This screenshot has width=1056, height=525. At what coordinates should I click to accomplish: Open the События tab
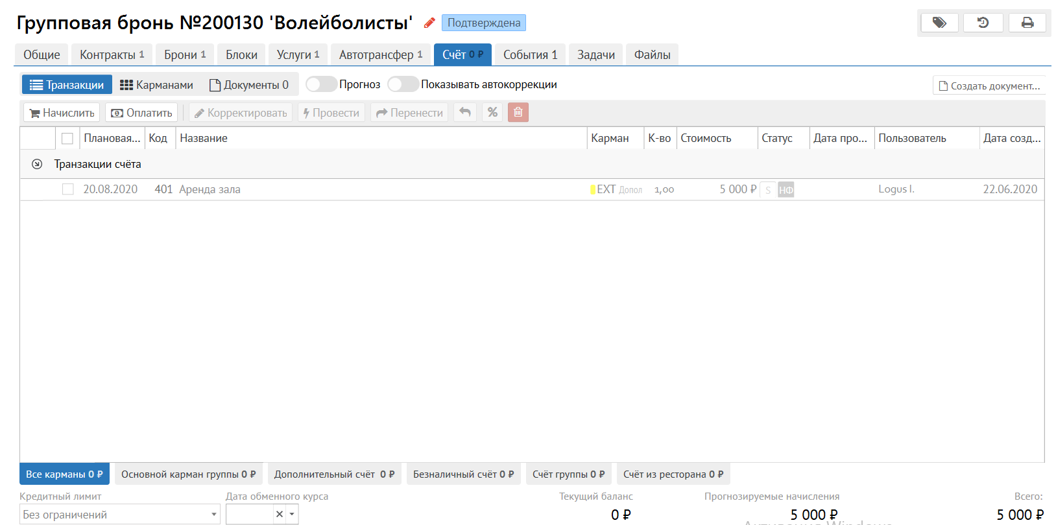531,54
